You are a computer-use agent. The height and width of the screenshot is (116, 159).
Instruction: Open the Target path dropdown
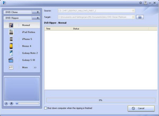coord(133,17)
